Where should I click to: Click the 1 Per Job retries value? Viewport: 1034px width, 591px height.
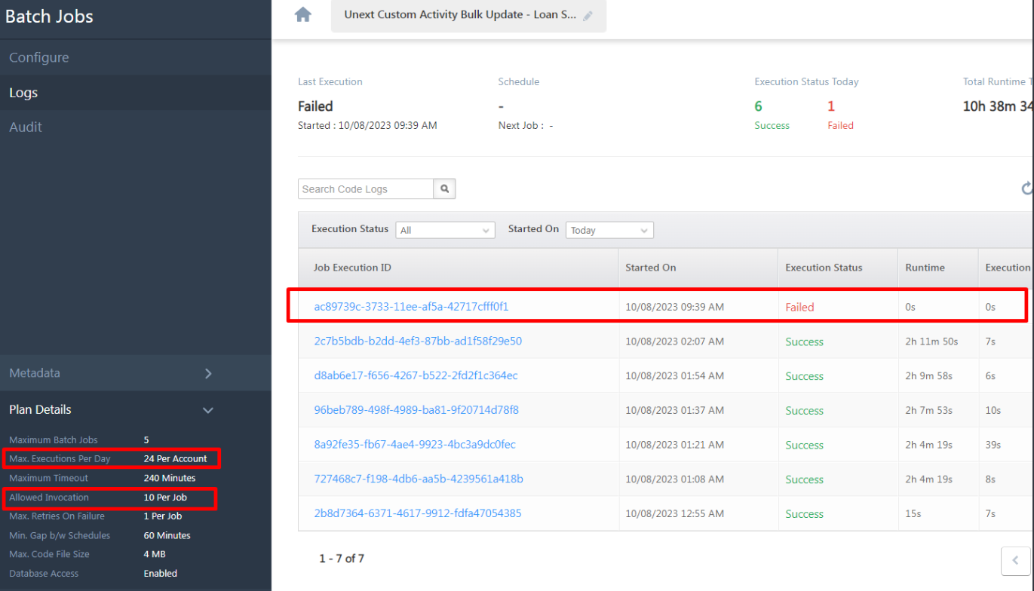click(163, 516)
